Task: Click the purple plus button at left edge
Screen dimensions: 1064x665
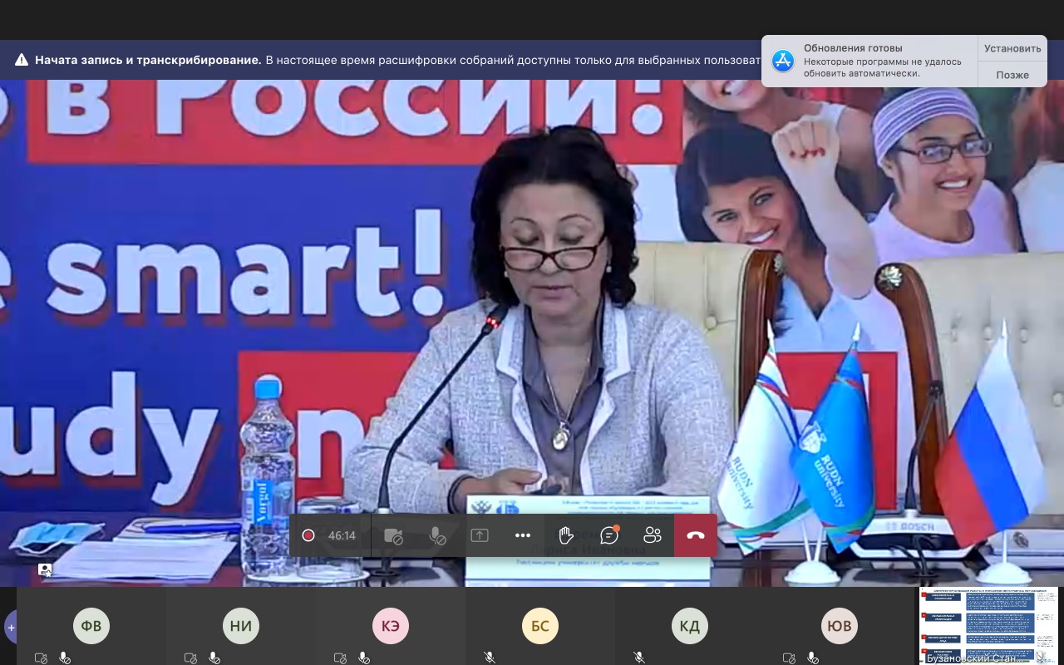Action: pyautogui.click(x=10, y=628)
